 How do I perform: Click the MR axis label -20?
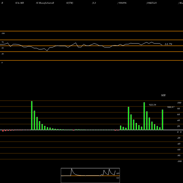179,138
